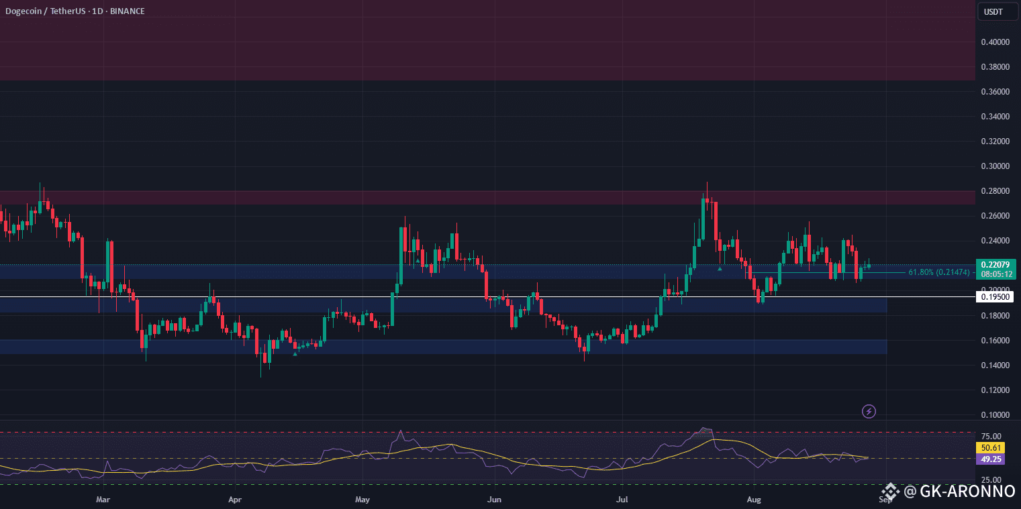Click the May label on the time axis

click(362, 500)
